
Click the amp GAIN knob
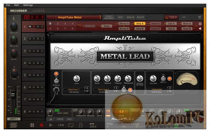point(77,78)
